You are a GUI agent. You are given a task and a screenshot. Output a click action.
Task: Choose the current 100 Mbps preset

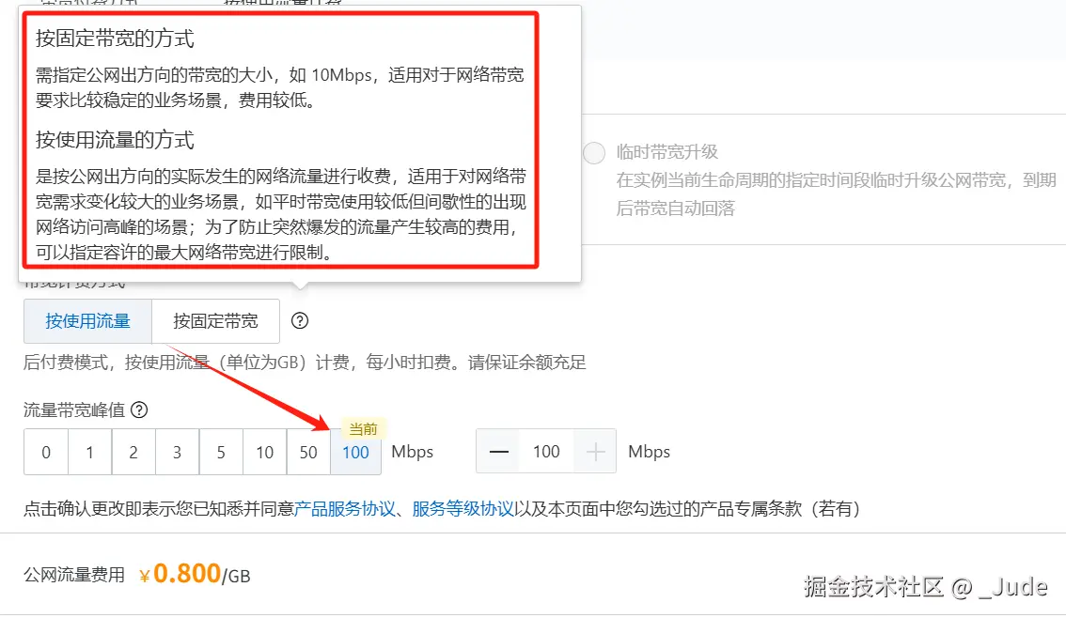click(x=355, y=453)
